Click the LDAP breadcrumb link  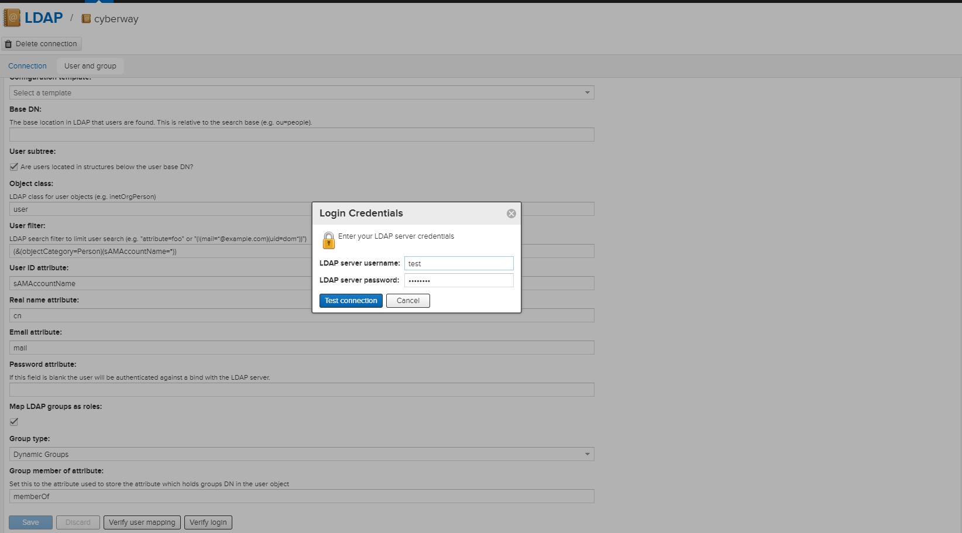tap(43, 18)
